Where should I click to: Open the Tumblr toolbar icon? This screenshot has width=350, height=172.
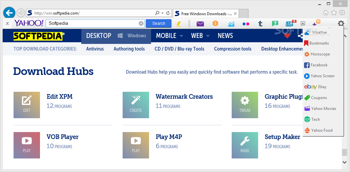click(x=260, y=24)
